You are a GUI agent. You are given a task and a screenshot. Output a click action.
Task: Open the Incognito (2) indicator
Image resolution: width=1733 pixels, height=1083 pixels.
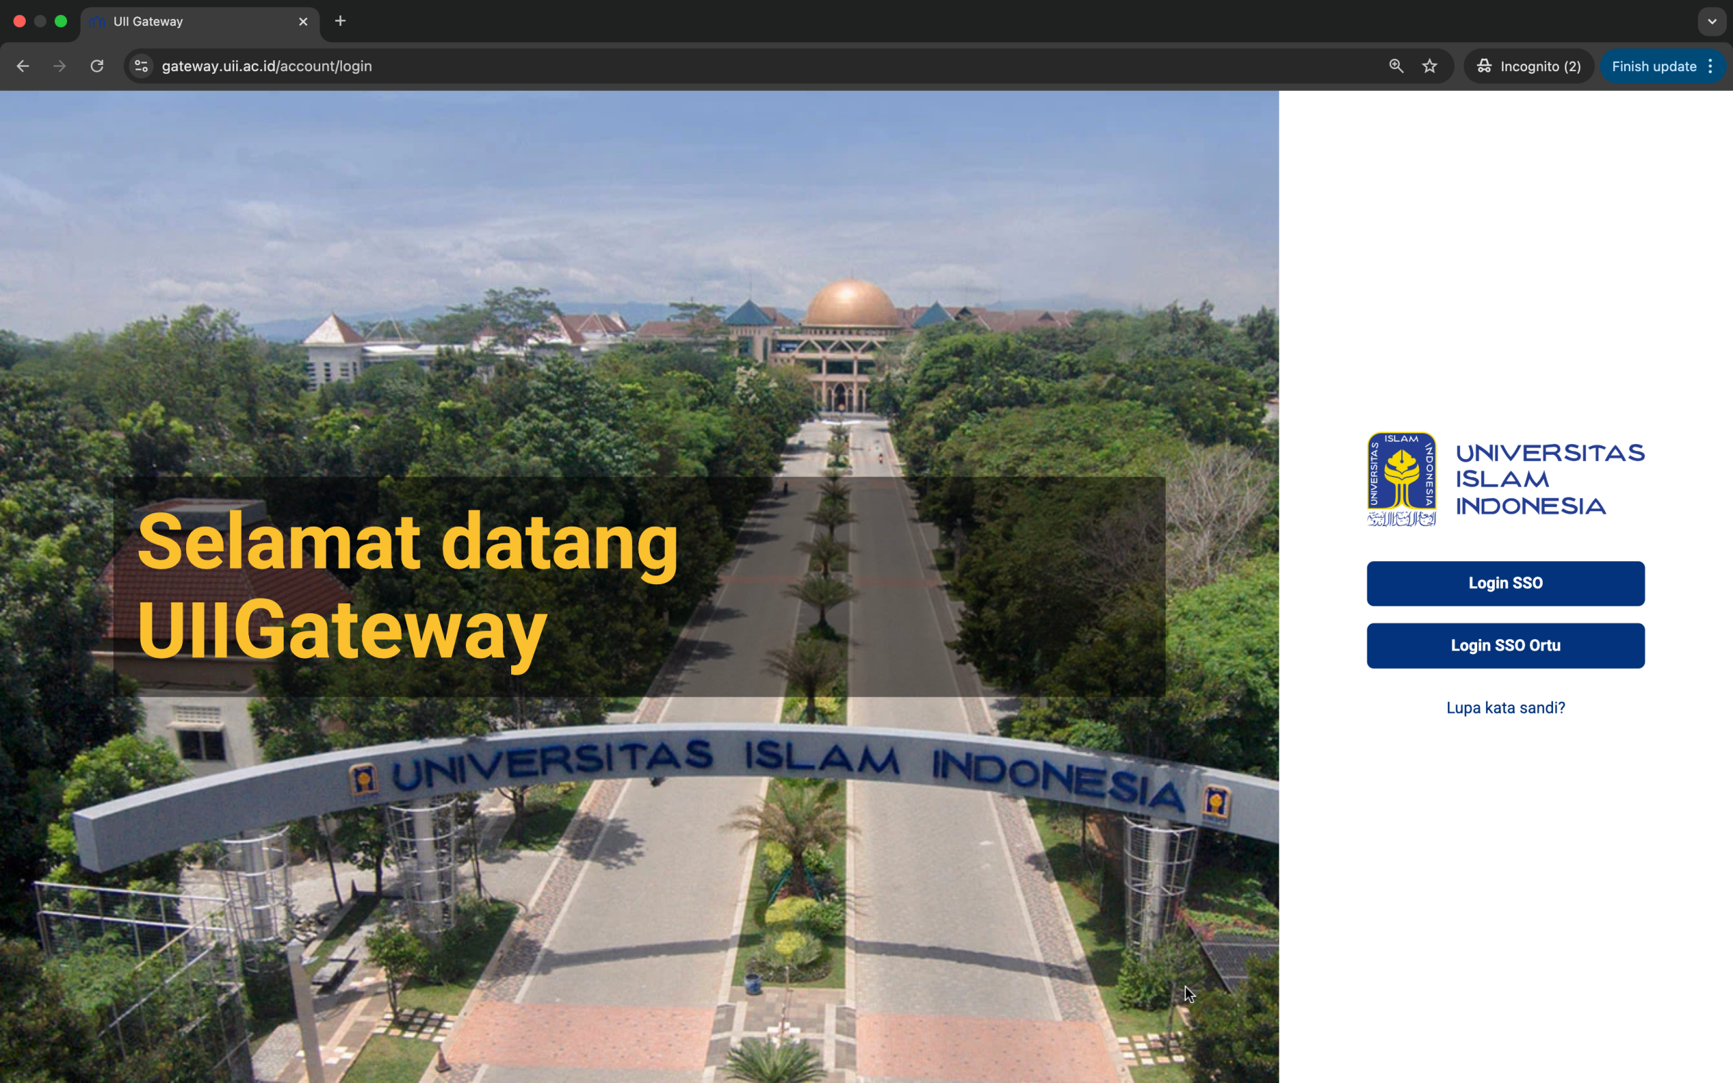1528,66
